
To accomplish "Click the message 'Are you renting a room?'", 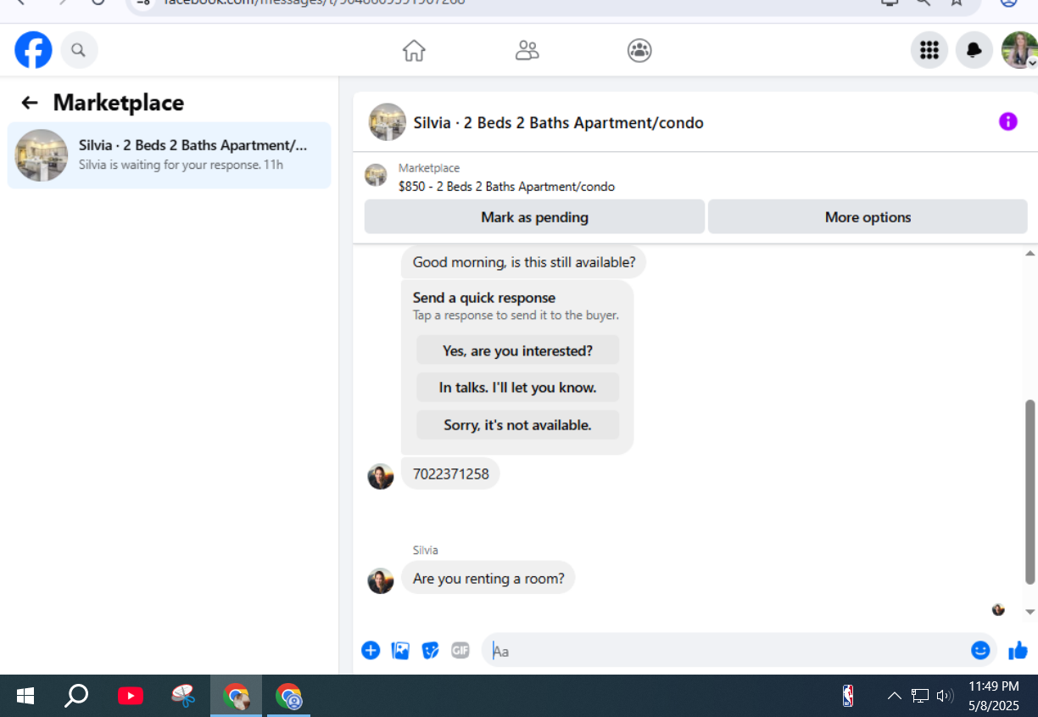I will click(488, 579).
